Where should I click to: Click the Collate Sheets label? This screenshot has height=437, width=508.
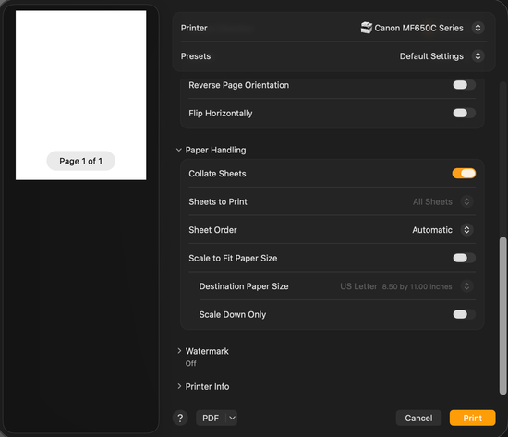(x=217, y=174)
